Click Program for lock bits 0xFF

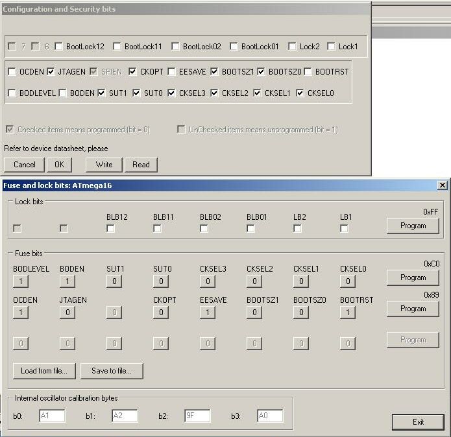pyautogui.click(x=413, y=226)
